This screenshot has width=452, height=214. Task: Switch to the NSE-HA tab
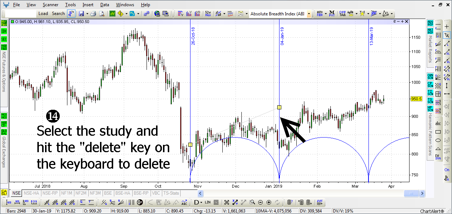coord(31,193)
